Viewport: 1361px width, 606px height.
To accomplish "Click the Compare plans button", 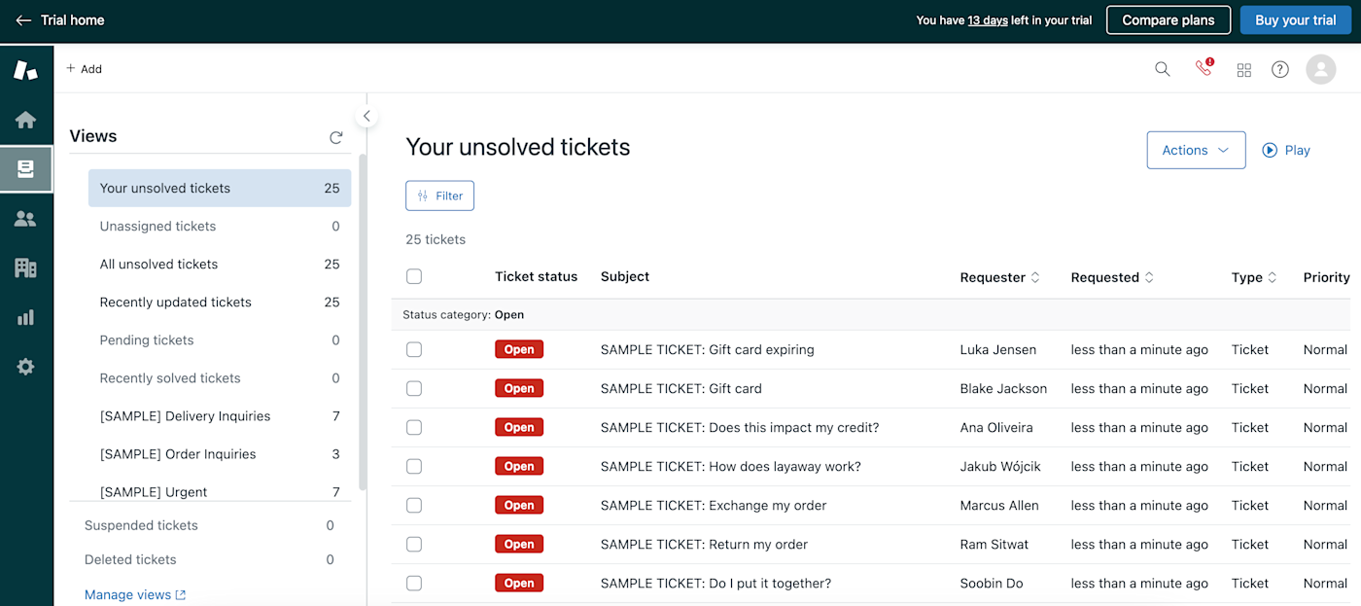I will pos(1168,20).
